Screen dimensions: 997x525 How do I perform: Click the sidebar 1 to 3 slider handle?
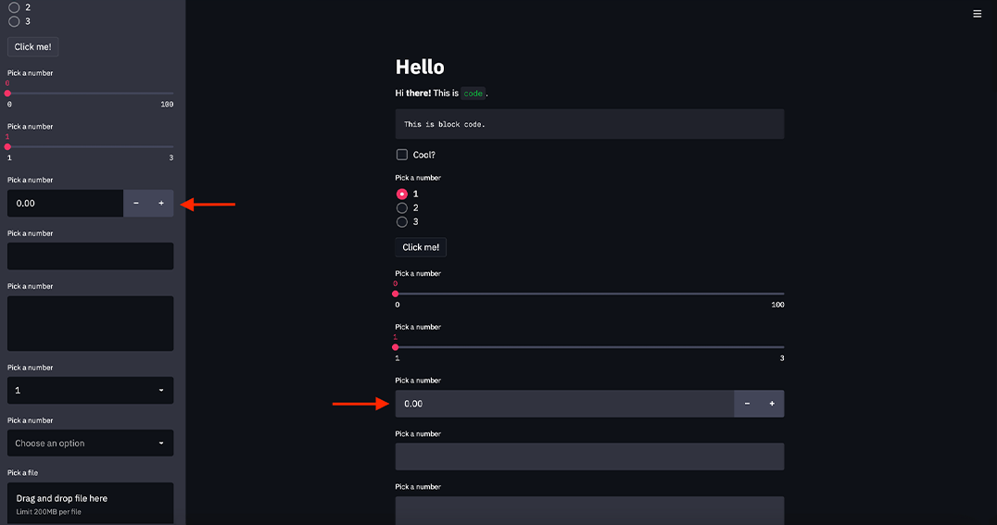click(x=7, y=146)
